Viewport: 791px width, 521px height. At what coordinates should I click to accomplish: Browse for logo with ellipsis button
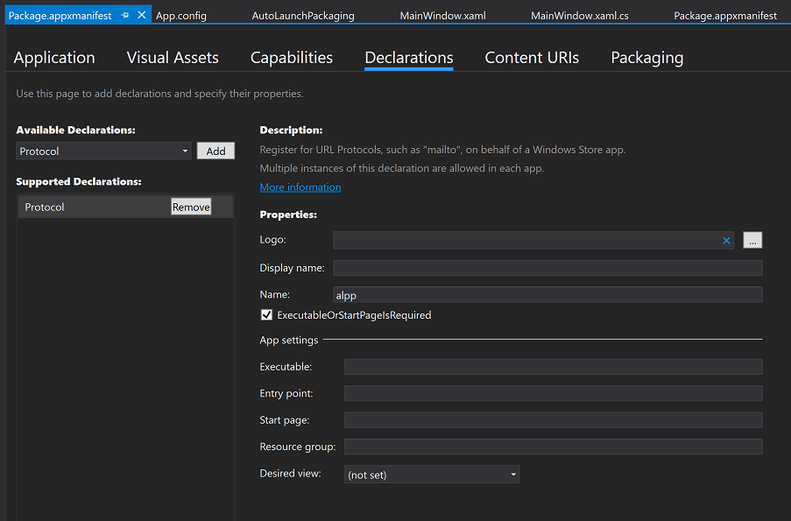click(x=752, y=240)
